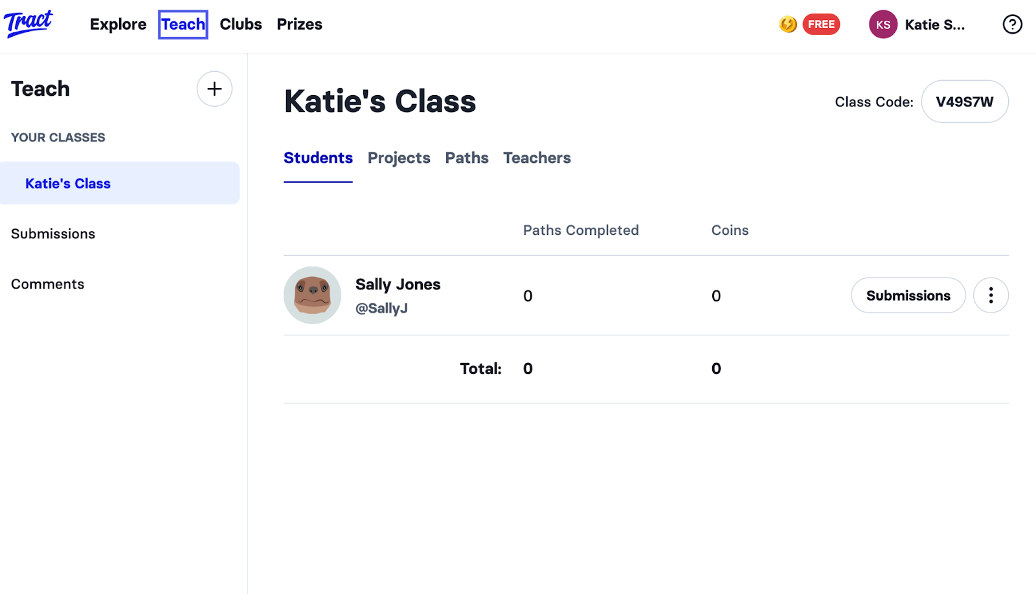Viewport: 1036px width, 594px height.
Task: Select the Students tab
Action: click(318, 158)
